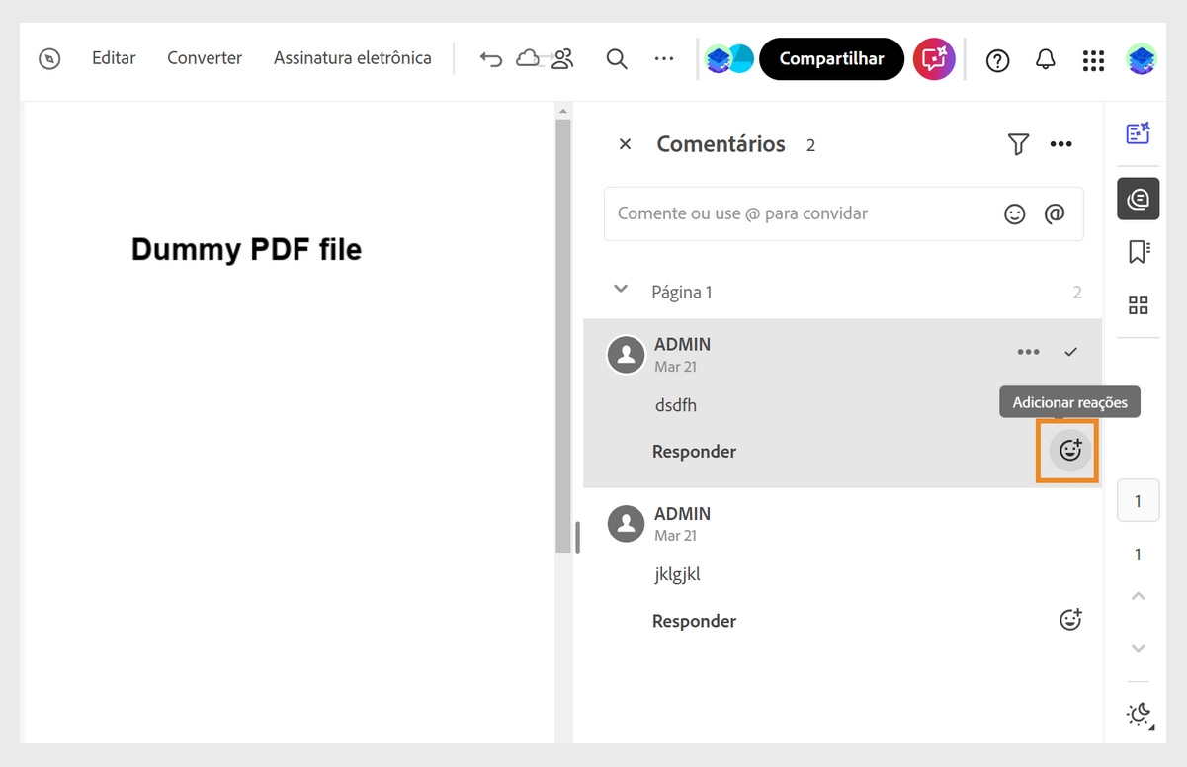Viewport: 1187px width, 767px height.
Task: Insert emoji in the comment box
Action: (x=1015, y=213)
